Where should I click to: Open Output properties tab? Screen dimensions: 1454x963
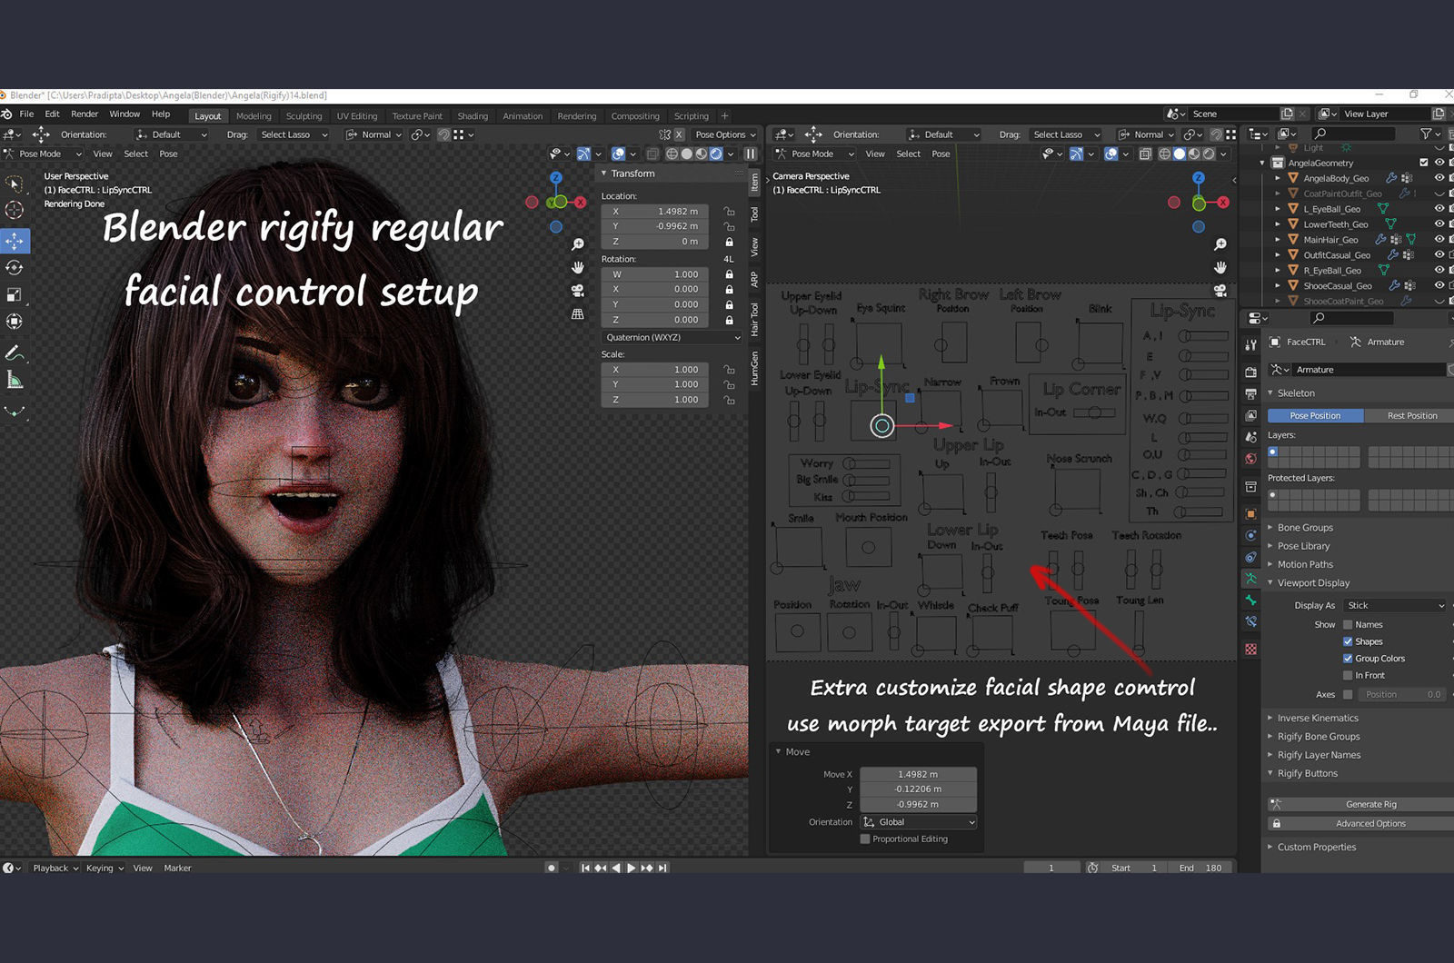click(1251, 393)
